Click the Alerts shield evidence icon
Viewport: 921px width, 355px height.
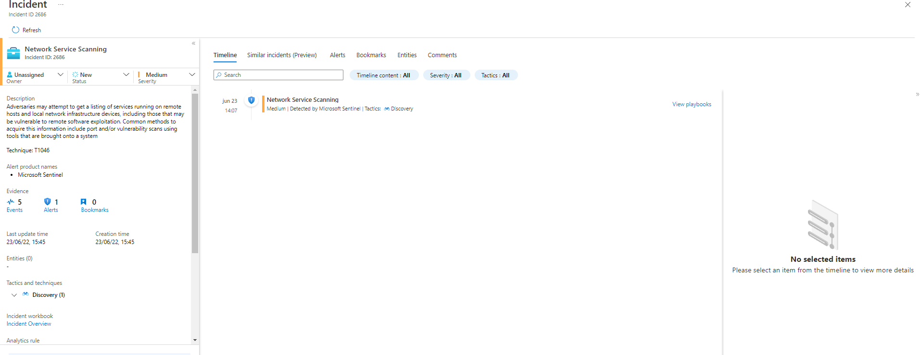[47, 202]
